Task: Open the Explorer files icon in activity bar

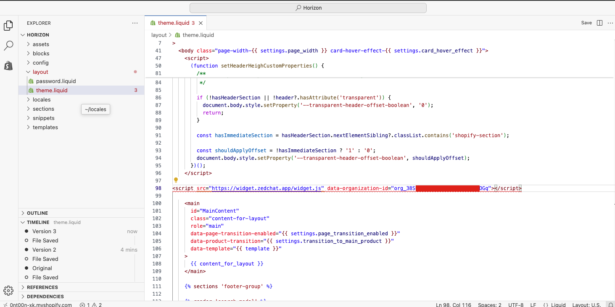Action: [8, 26]
